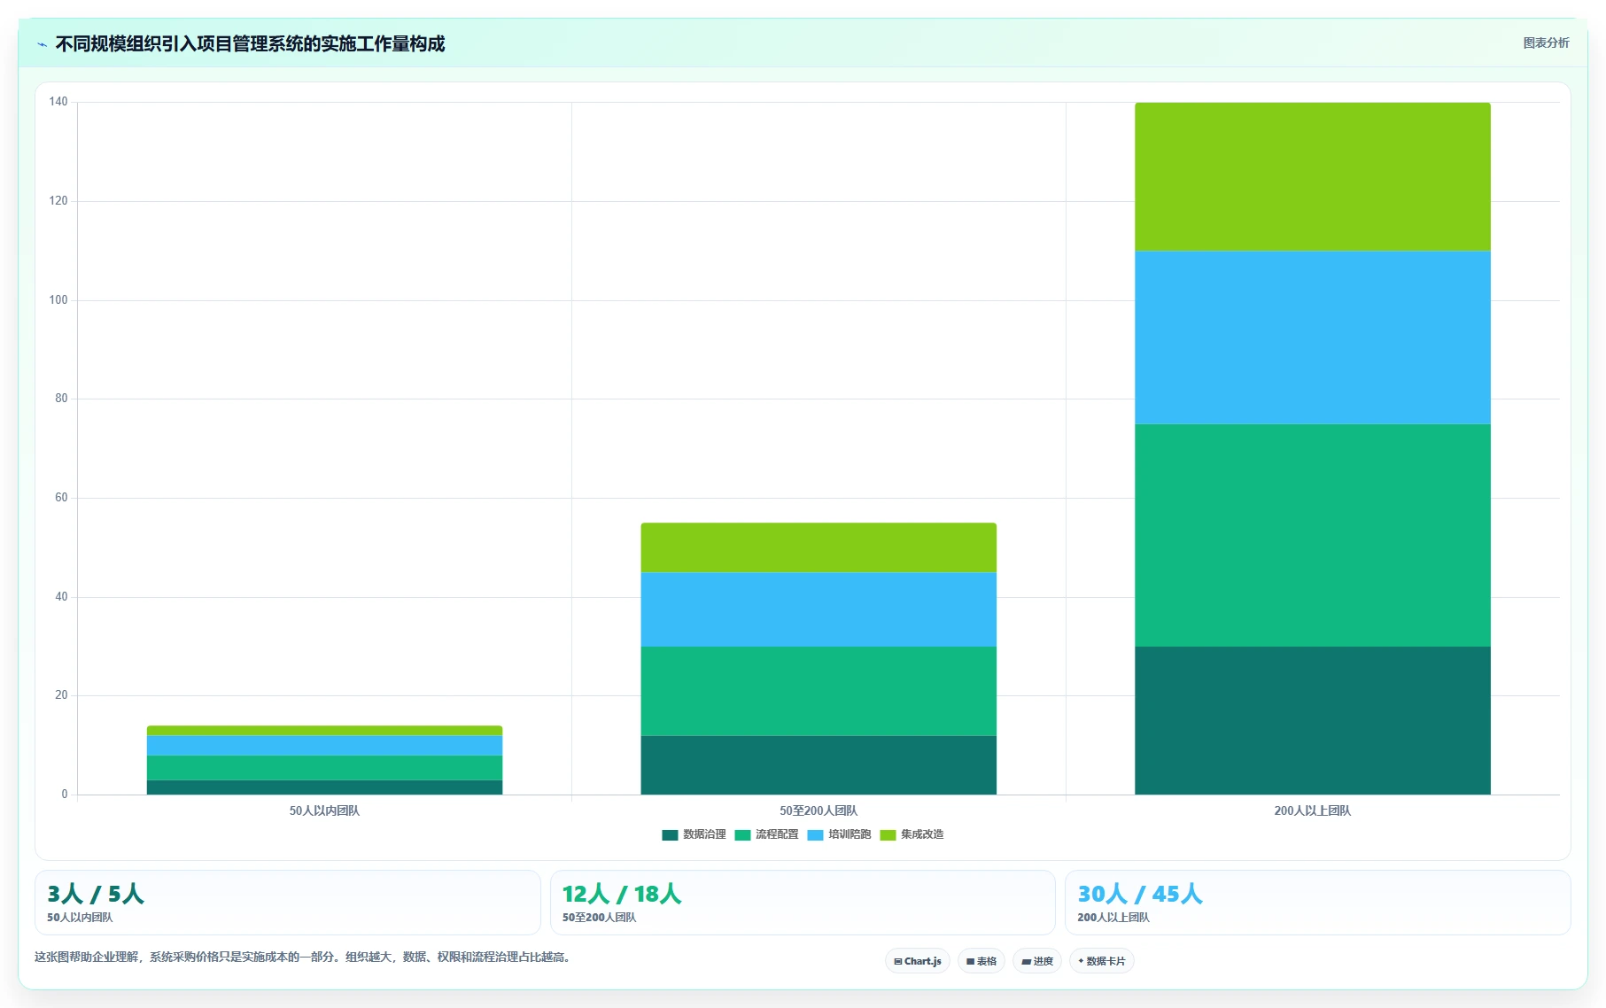This screenshot has width=1606, height=1008.
Task: Toggle the 集成改造 legend item
Action: pyautogui.click(x=912, y=834)
